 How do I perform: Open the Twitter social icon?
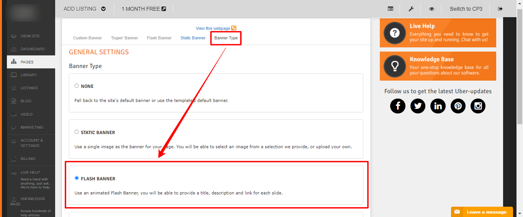pos(418,106)
